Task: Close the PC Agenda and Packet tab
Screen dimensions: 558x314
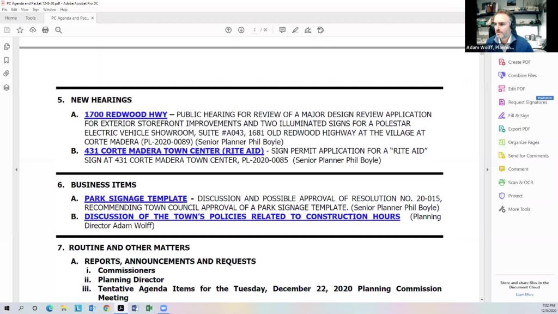Action: 93,18
